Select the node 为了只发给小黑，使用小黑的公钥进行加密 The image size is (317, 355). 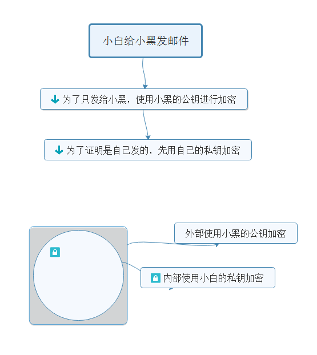144,99
